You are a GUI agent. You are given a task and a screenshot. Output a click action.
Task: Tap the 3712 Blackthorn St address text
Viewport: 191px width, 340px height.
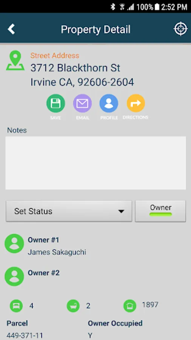(75, 68)
